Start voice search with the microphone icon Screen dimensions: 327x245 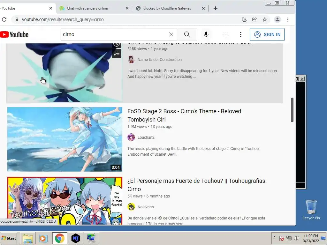[x=206, y=34]
